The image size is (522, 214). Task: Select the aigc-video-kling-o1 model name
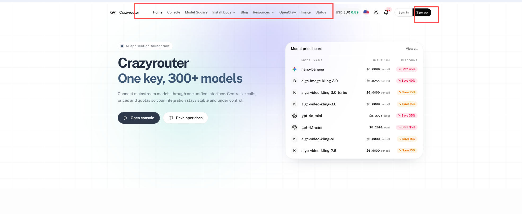click(x=318, y=139)
